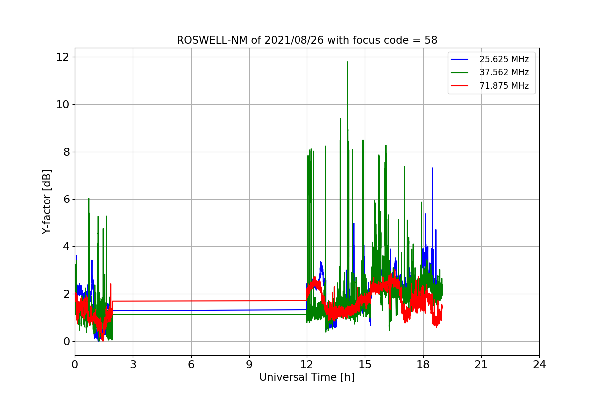This screenshot has height=399, width=599.
Task: Click the y-axis tick label '12'
Action: (x=63, y=57)
